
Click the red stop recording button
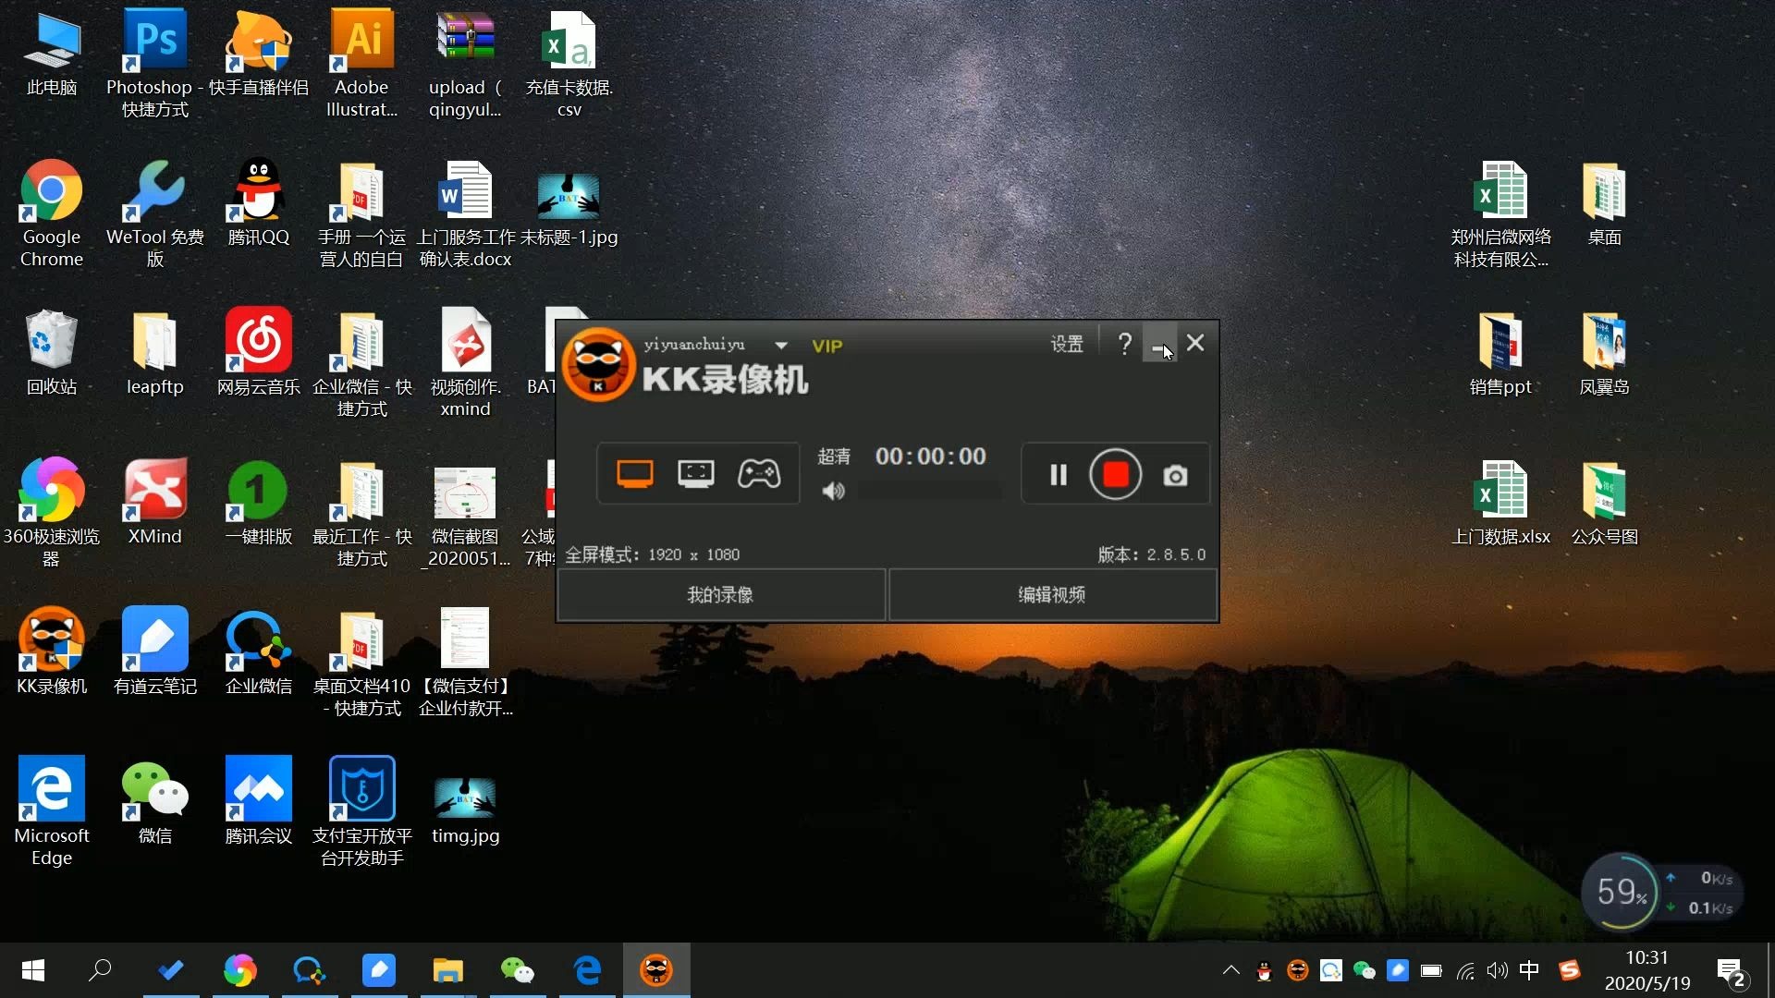tap(1115, 475)
